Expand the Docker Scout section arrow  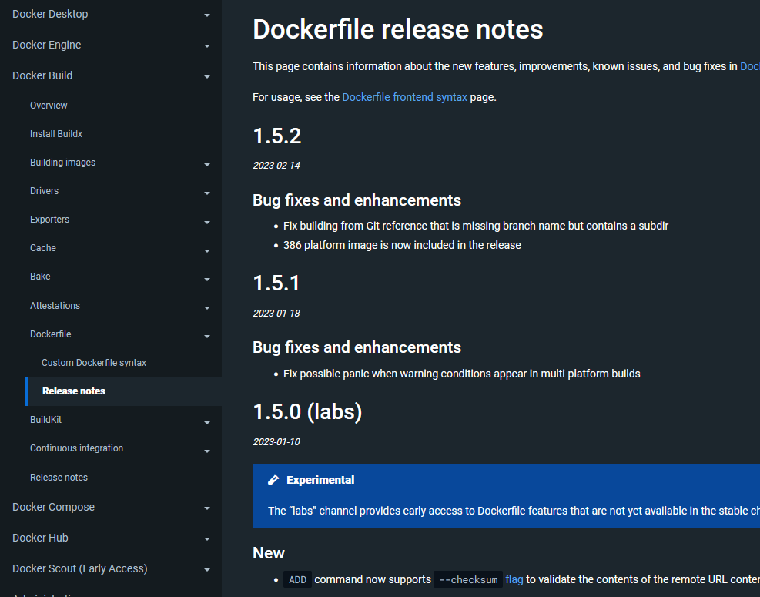coord(207,570)
